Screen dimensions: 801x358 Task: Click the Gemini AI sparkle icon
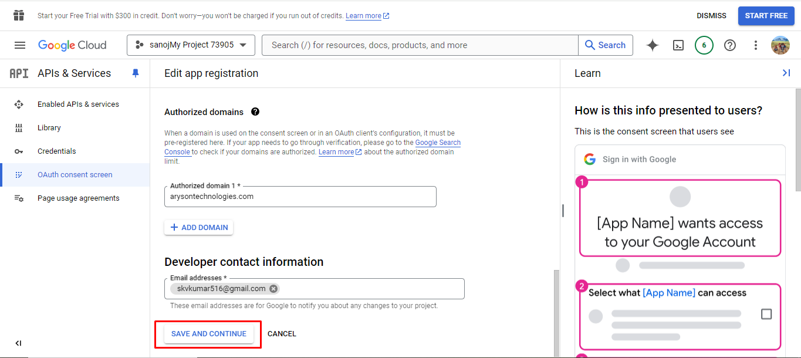click(653, 45)
